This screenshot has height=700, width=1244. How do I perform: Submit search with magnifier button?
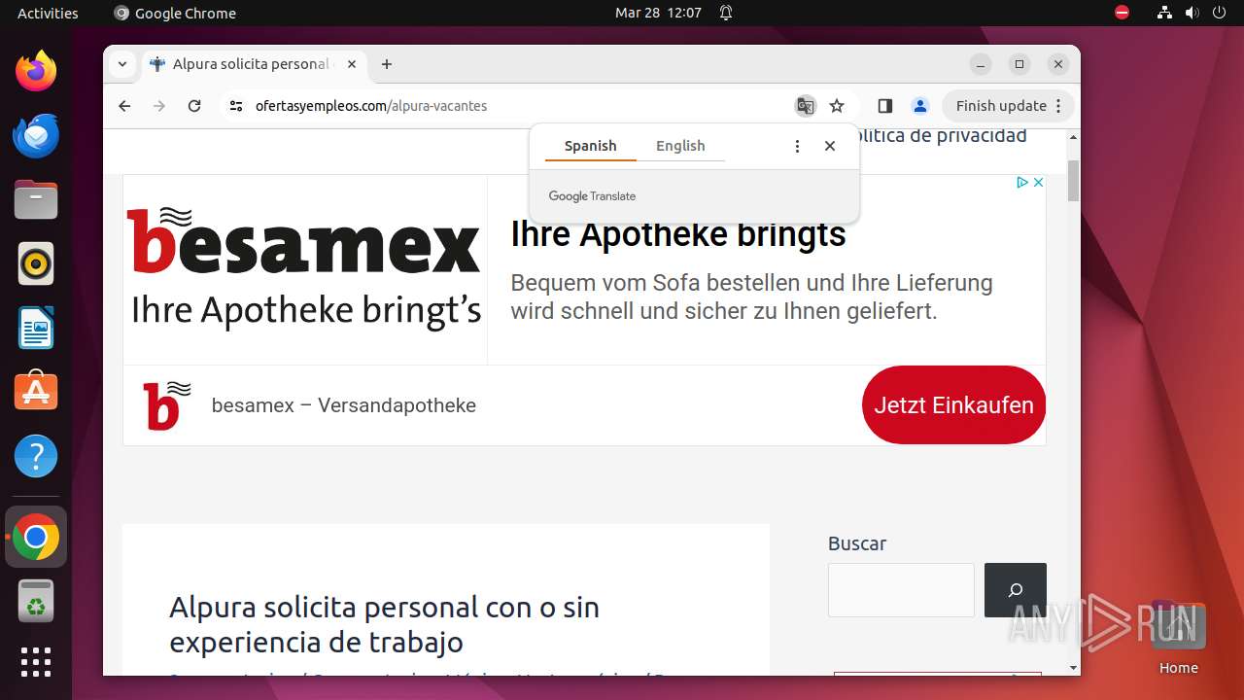[x=1016, y=590]
